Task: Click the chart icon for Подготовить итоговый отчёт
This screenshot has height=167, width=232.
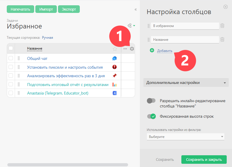Action: [x=115, y=85]
